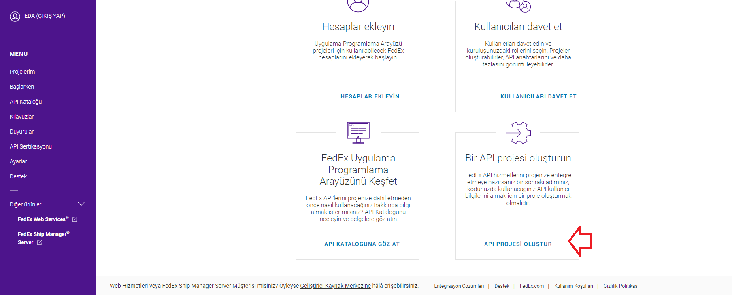Collapse the Diğer ürünler chevron
Screen dimensions: 732x295
click(81, 204)
